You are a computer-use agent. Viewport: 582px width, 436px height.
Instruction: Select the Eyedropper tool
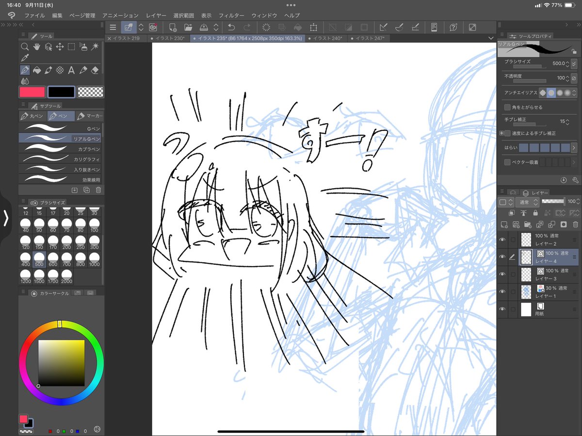tap(25, 59)
